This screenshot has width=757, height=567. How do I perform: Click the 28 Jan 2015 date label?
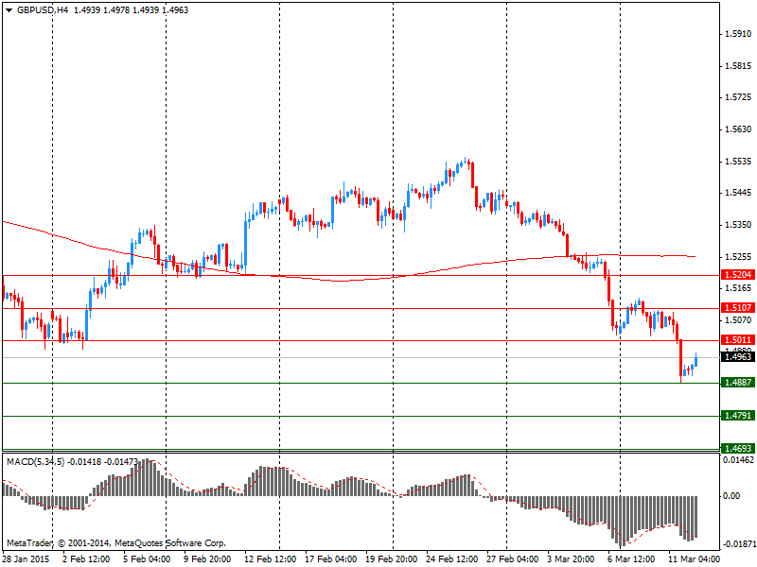[26, 559]
